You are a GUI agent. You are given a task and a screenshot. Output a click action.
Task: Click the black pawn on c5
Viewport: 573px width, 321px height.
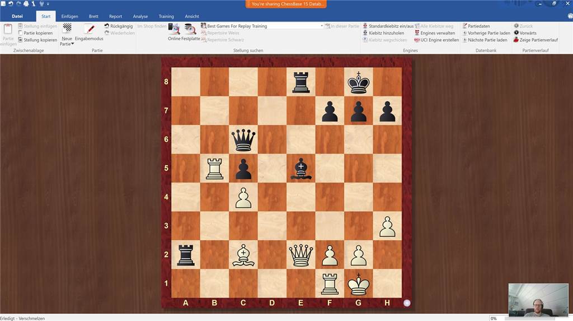(x=243, y=169)
